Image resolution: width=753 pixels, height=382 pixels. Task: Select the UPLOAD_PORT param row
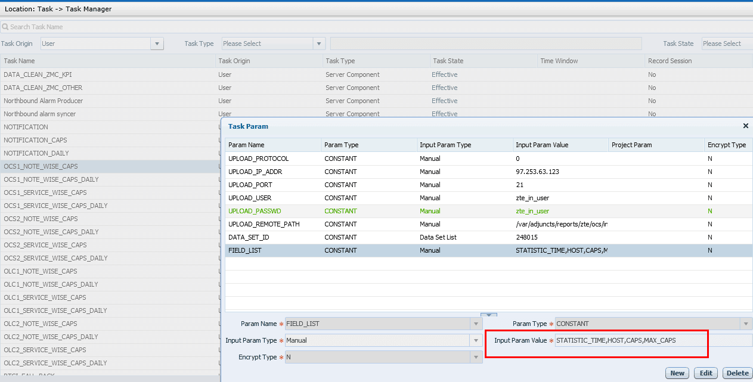click(x=489, y=185)
